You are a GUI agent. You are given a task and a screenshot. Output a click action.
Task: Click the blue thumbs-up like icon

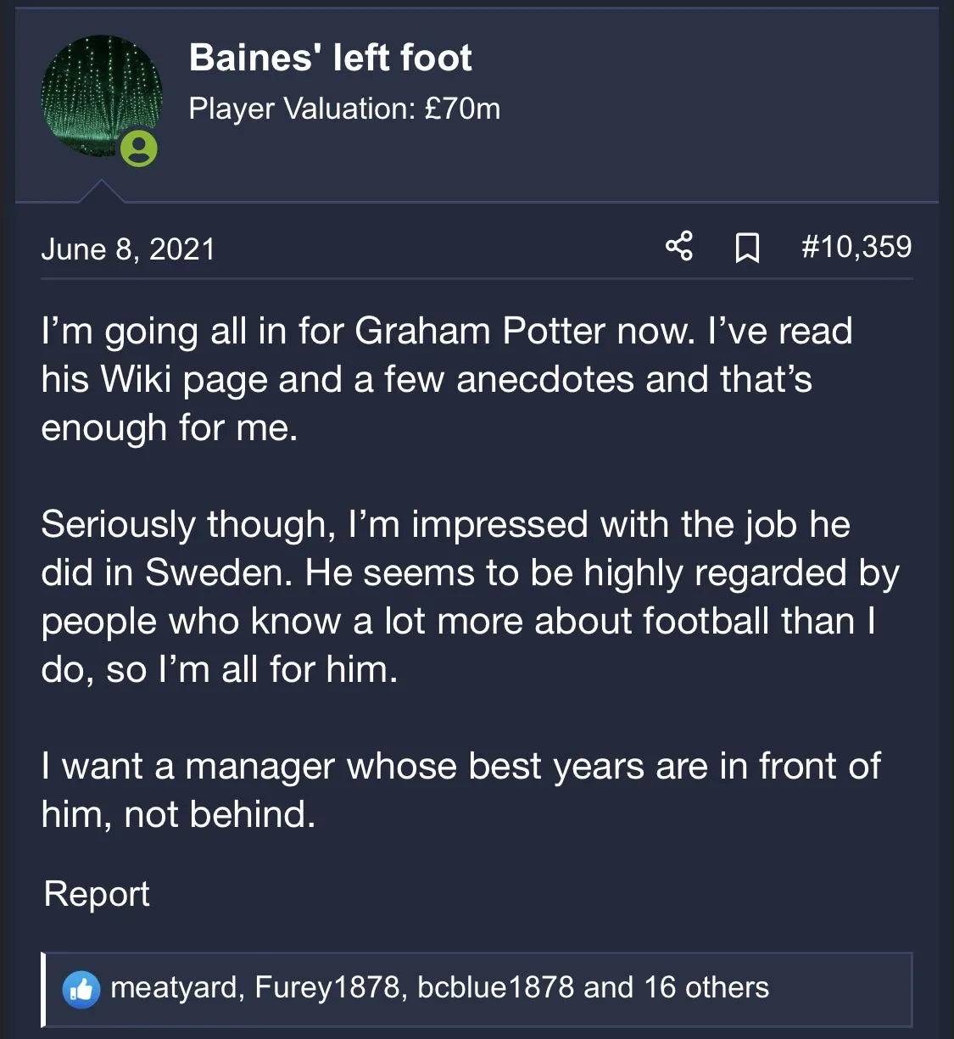tap(81, 988)
